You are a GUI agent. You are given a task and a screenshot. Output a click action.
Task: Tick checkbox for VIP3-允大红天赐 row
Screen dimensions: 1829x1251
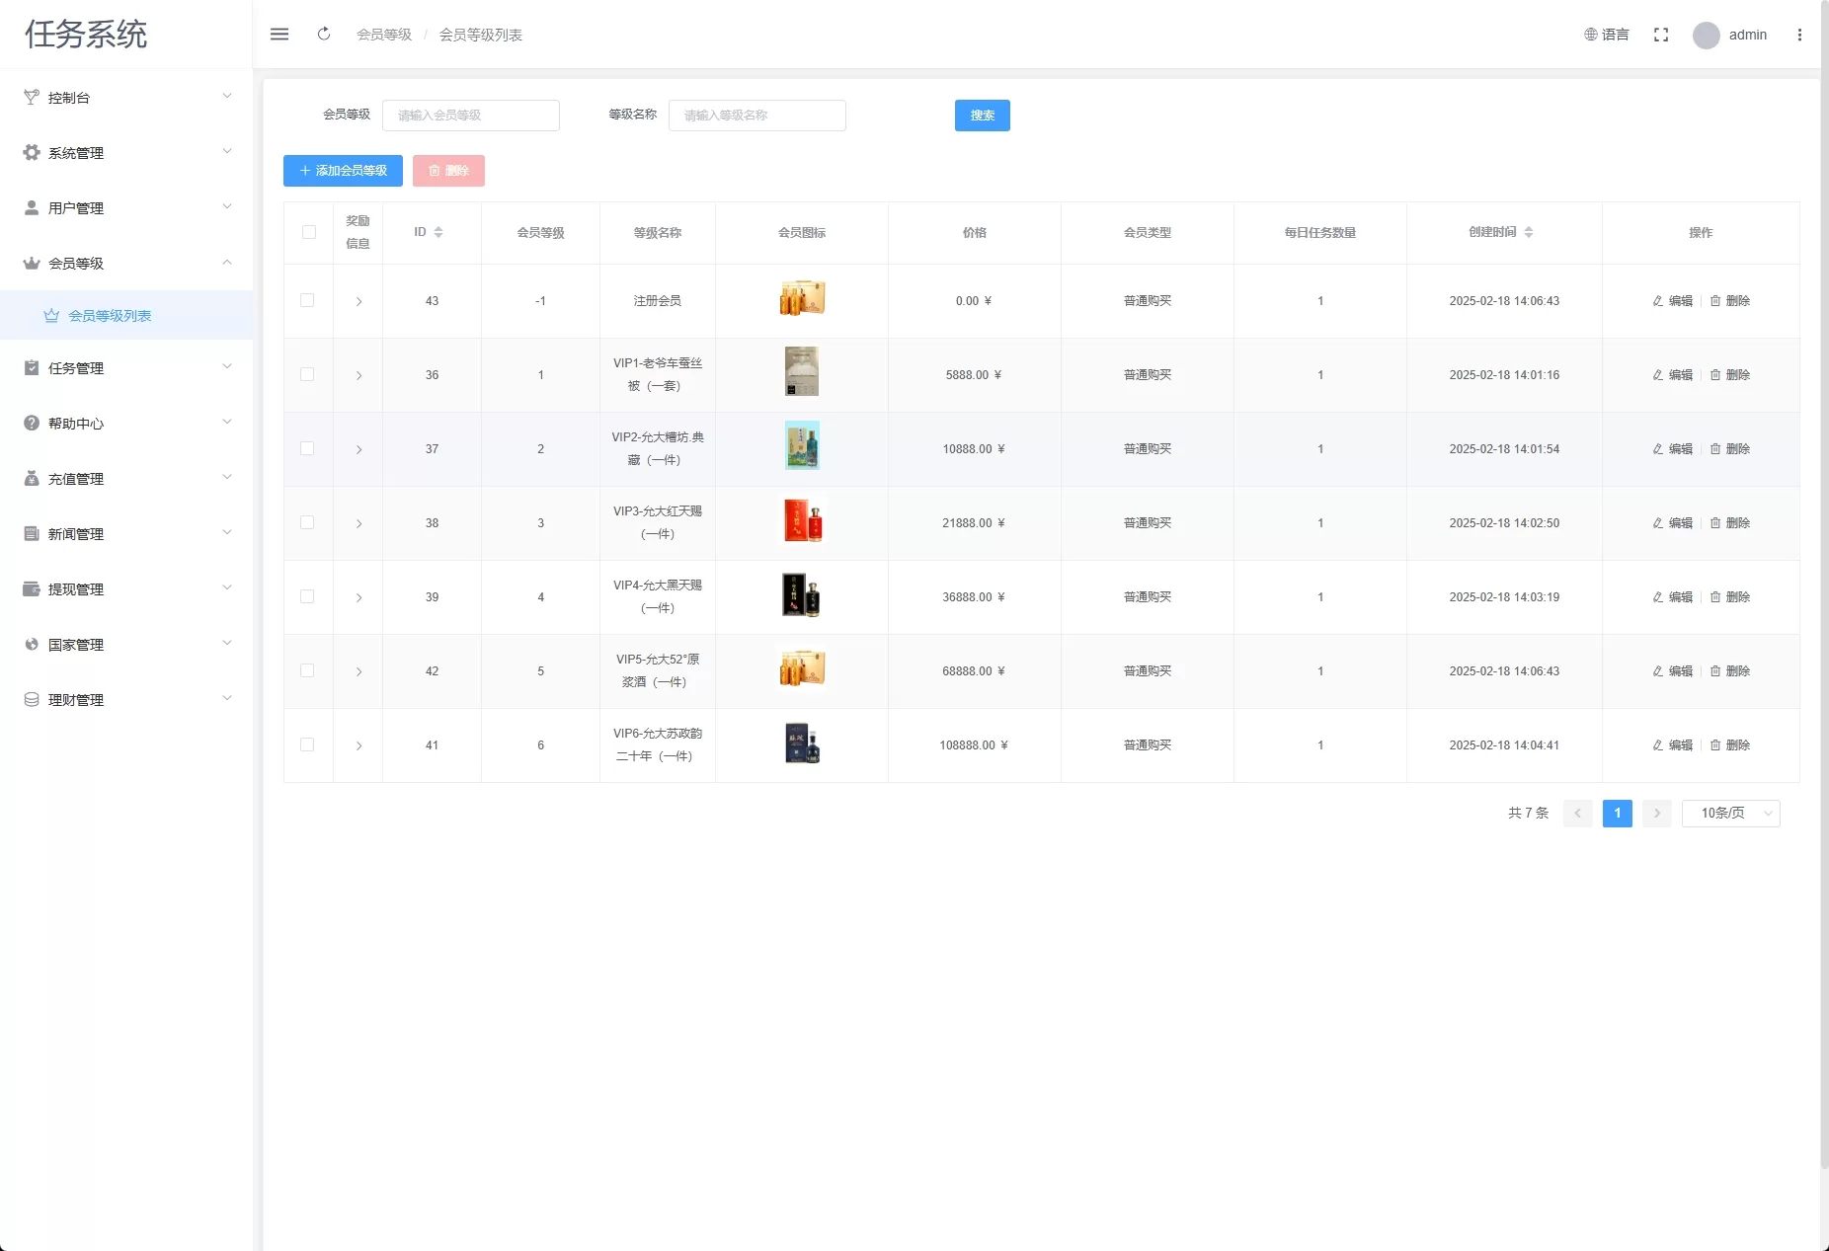(307, 523)
